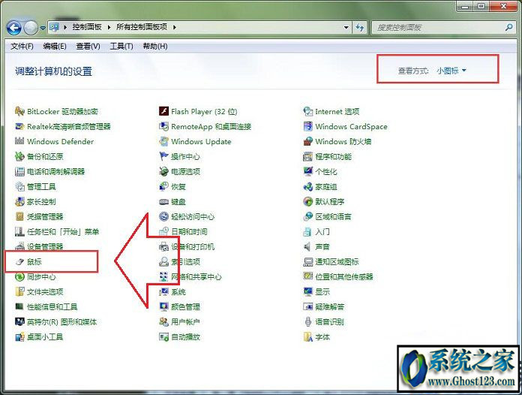Open 区域和语言 link
Viewport: 522px width, 395px height.
(333, 217)
